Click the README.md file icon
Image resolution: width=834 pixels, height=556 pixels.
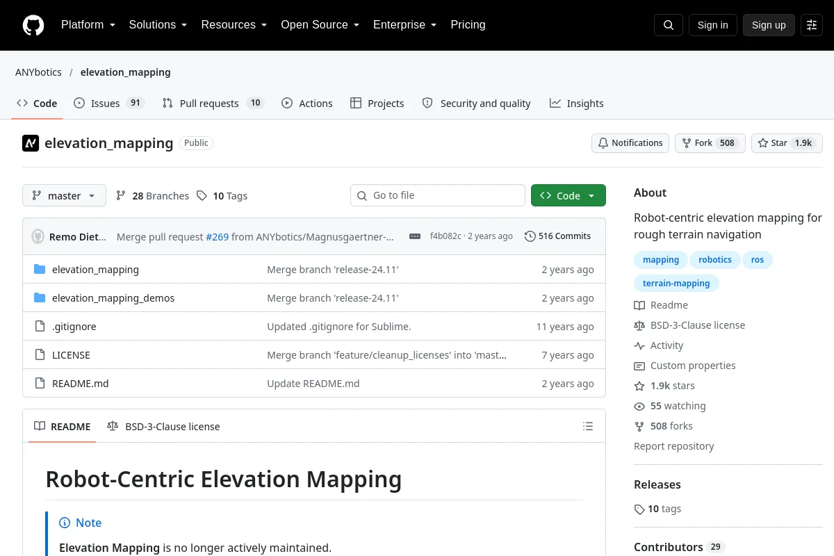tap(40, 383)
